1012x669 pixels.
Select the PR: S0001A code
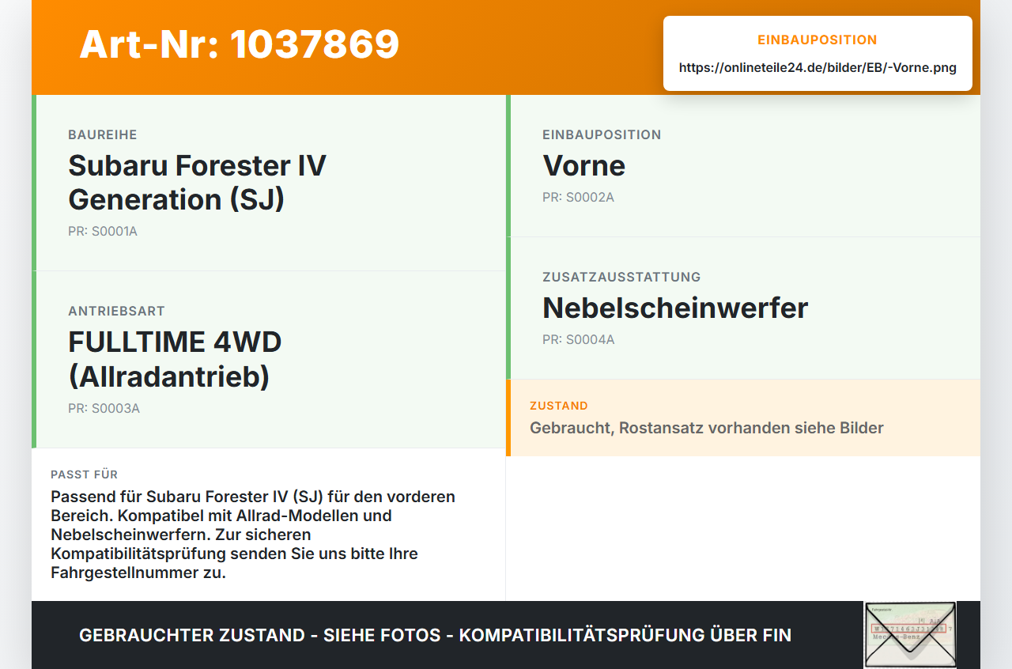pos(103,232)
